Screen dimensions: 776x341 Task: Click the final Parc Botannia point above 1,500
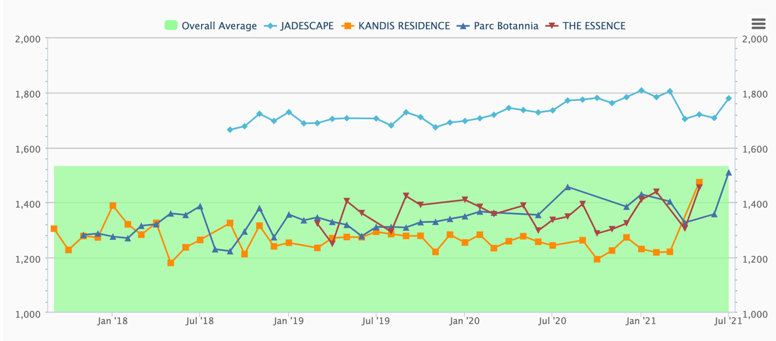pos(728,173)
